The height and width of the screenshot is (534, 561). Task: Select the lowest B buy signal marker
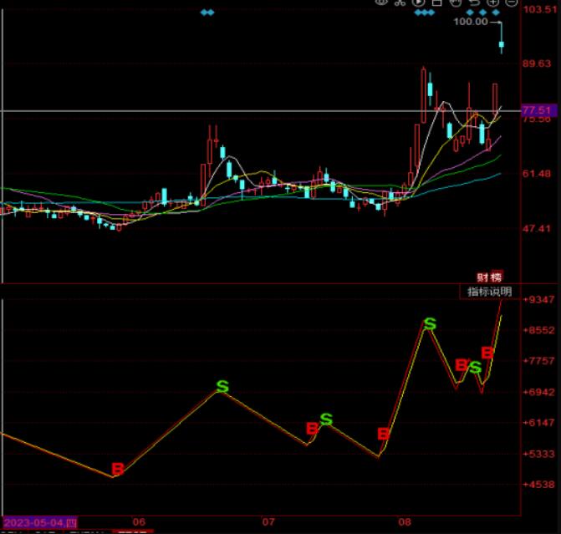click(117, 469)
